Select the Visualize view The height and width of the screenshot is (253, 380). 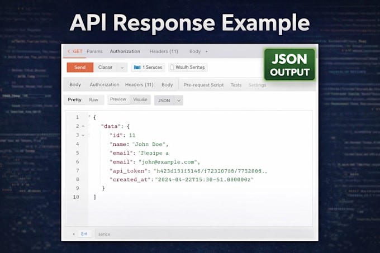coord(140,99)
